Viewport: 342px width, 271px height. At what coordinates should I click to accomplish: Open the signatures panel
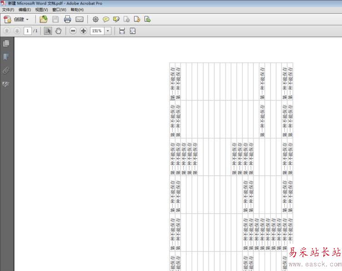[x=6, y=84]
